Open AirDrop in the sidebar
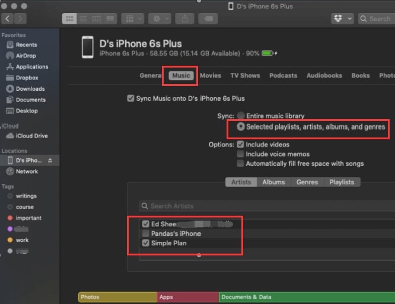 (26, 56)
